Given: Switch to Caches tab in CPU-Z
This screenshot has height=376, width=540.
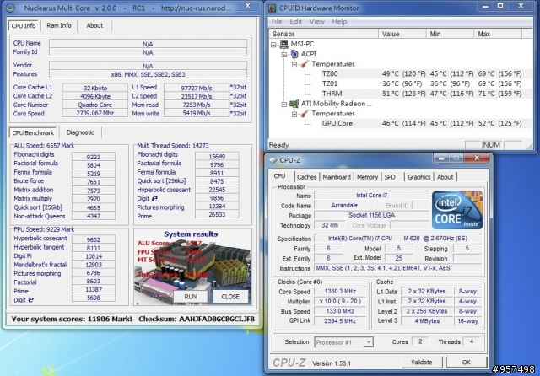Looking at the screenshot, I should (306, 177).
